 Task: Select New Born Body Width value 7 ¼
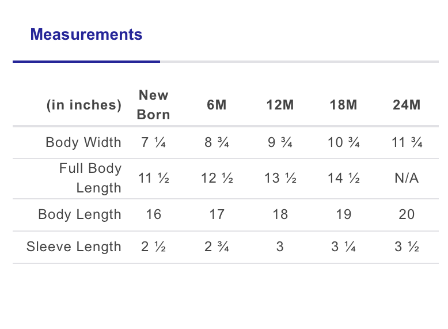click(x=154, y=142)
